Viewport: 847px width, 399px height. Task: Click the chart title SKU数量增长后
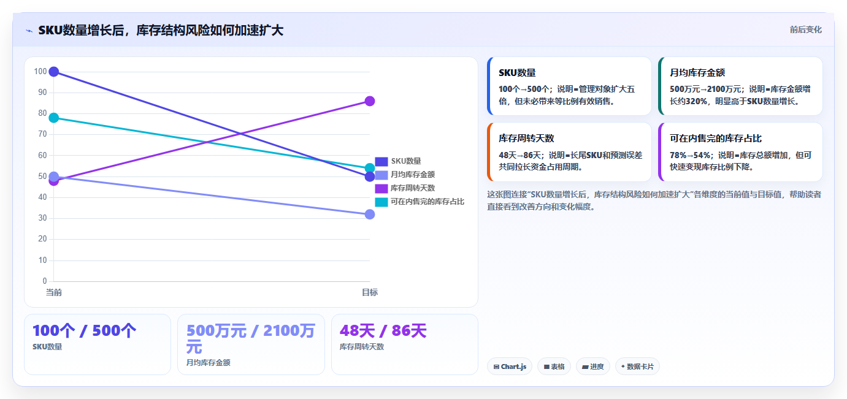(x=161, y=30)
